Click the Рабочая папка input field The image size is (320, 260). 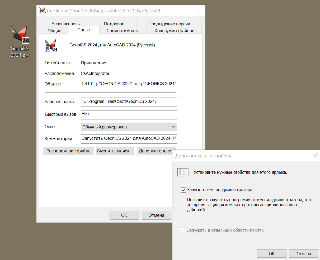click(129, 102)
